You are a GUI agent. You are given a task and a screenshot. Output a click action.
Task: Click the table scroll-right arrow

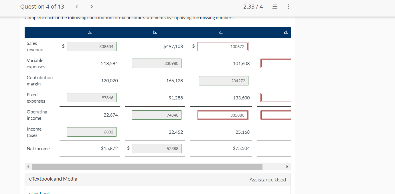point(288,167)
